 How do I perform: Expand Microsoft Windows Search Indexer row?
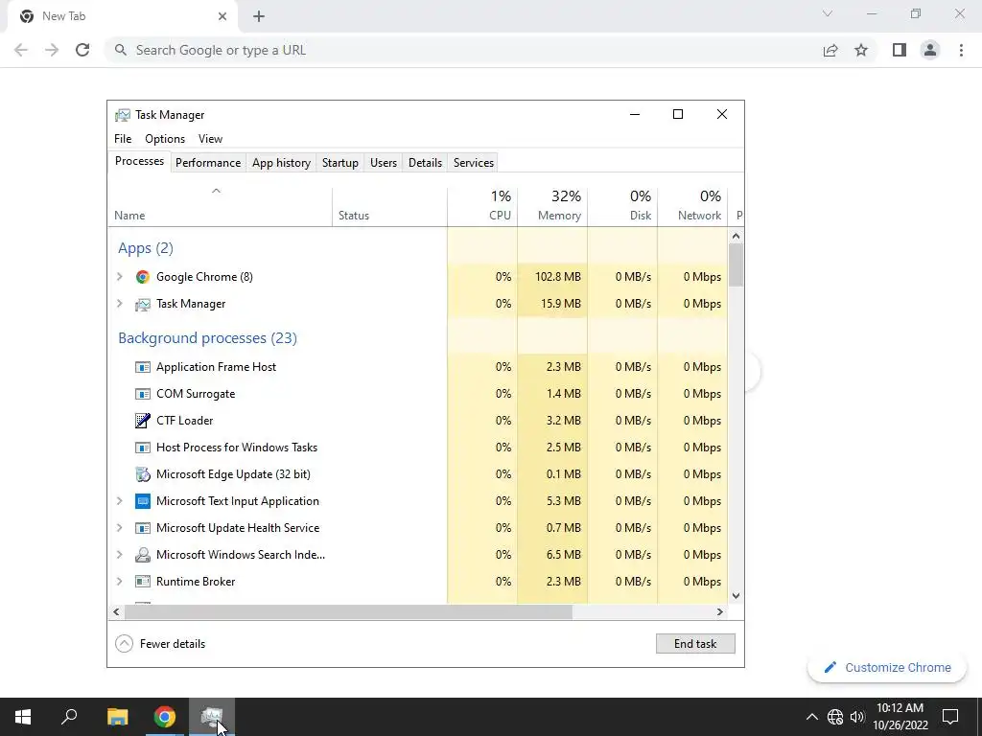(120, 555)
